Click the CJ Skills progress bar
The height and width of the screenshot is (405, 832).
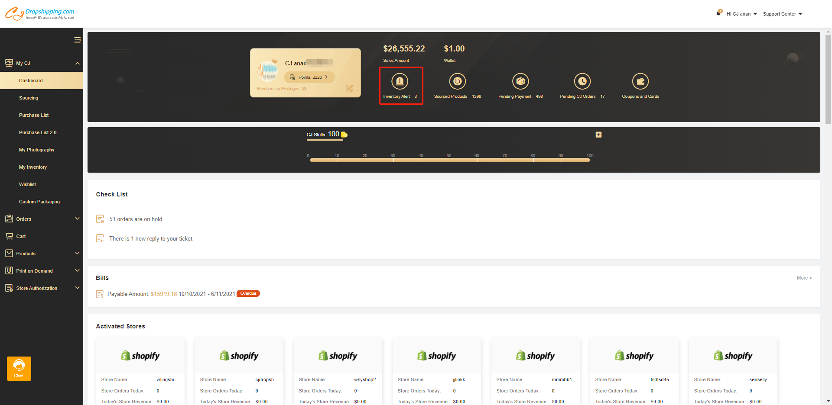tap(450, 160)
